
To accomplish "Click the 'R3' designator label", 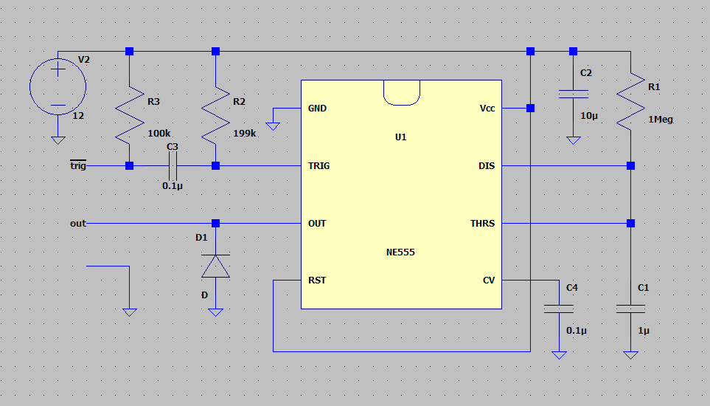I will pyautogui.click(x=154, y=102).
